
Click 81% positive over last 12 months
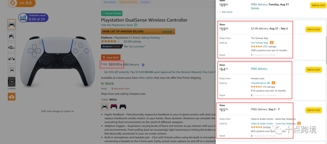coord(268,91)
